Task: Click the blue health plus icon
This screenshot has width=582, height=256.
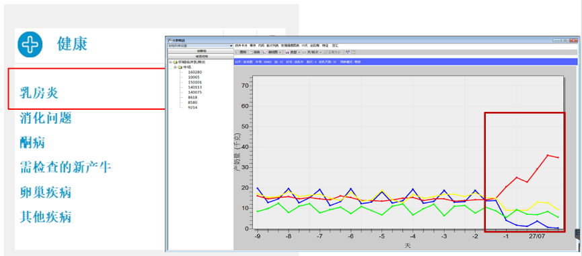Action: point(30,44)
